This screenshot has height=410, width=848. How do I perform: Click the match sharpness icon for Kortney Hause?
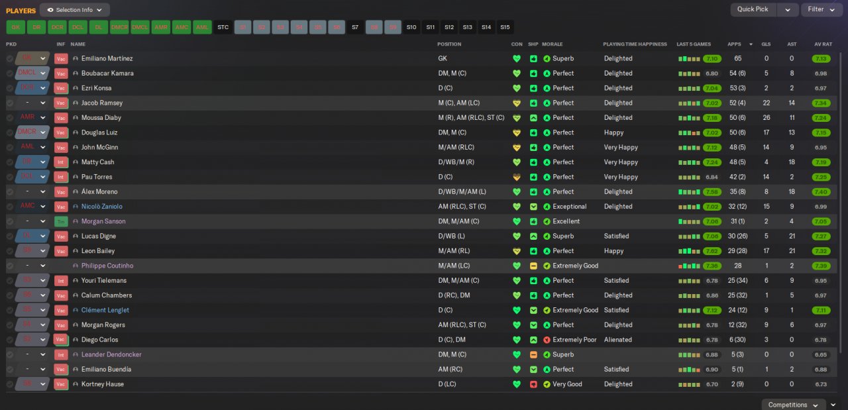point(533,384)
